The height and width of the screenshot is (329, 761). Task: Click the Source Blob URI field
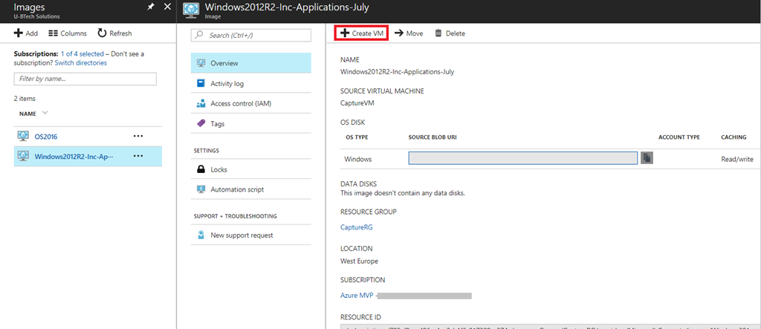(522, 158)
